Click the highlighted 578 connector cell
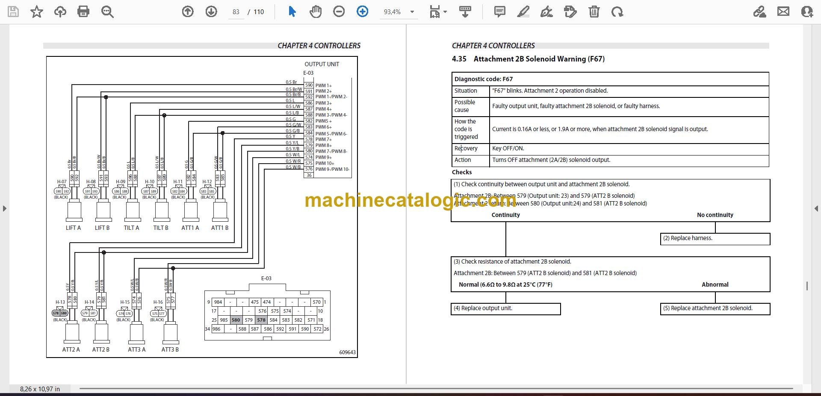This screenshot has width=821, height=396. (261, 320)
